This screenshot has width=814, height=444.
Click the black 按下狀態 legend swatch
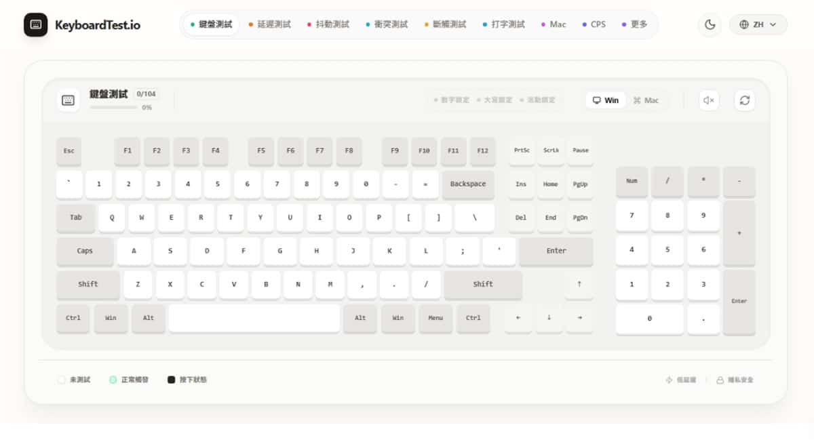coord(172,380)
